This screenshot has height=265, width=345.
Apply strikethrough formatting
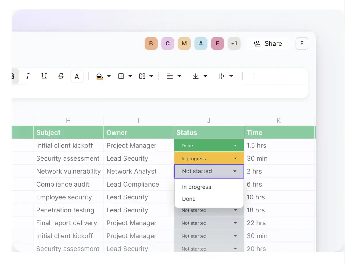tap(61, 76)
